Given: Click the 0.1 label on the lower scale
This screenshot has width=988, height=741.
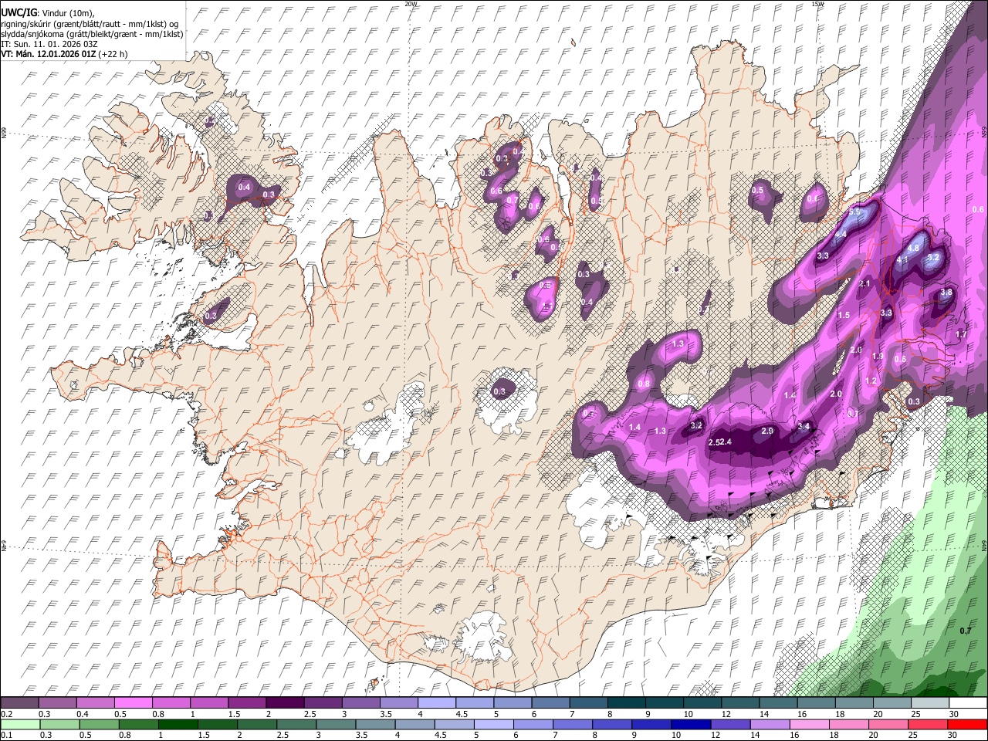Looking at the screenshot, I should (6, 735).
